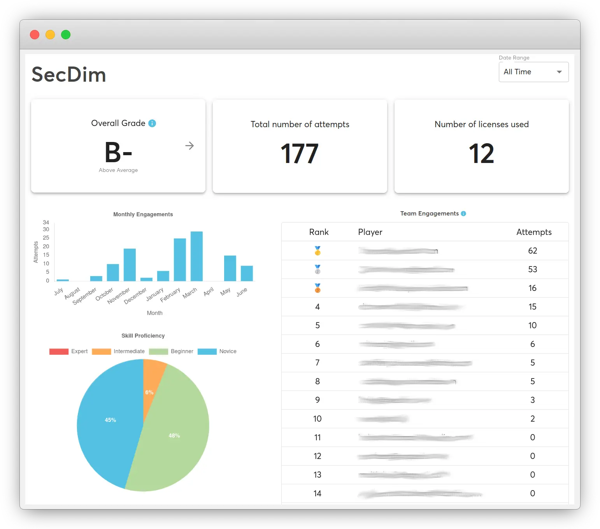The height and width of the screenshot is (529, 600).
Task: Toggle the Novice legend entry
Action: click(x=218, y=351)
